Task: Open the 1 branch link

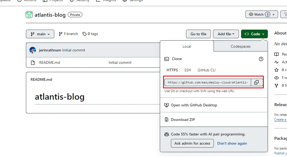Action: [x=69, y=34]
